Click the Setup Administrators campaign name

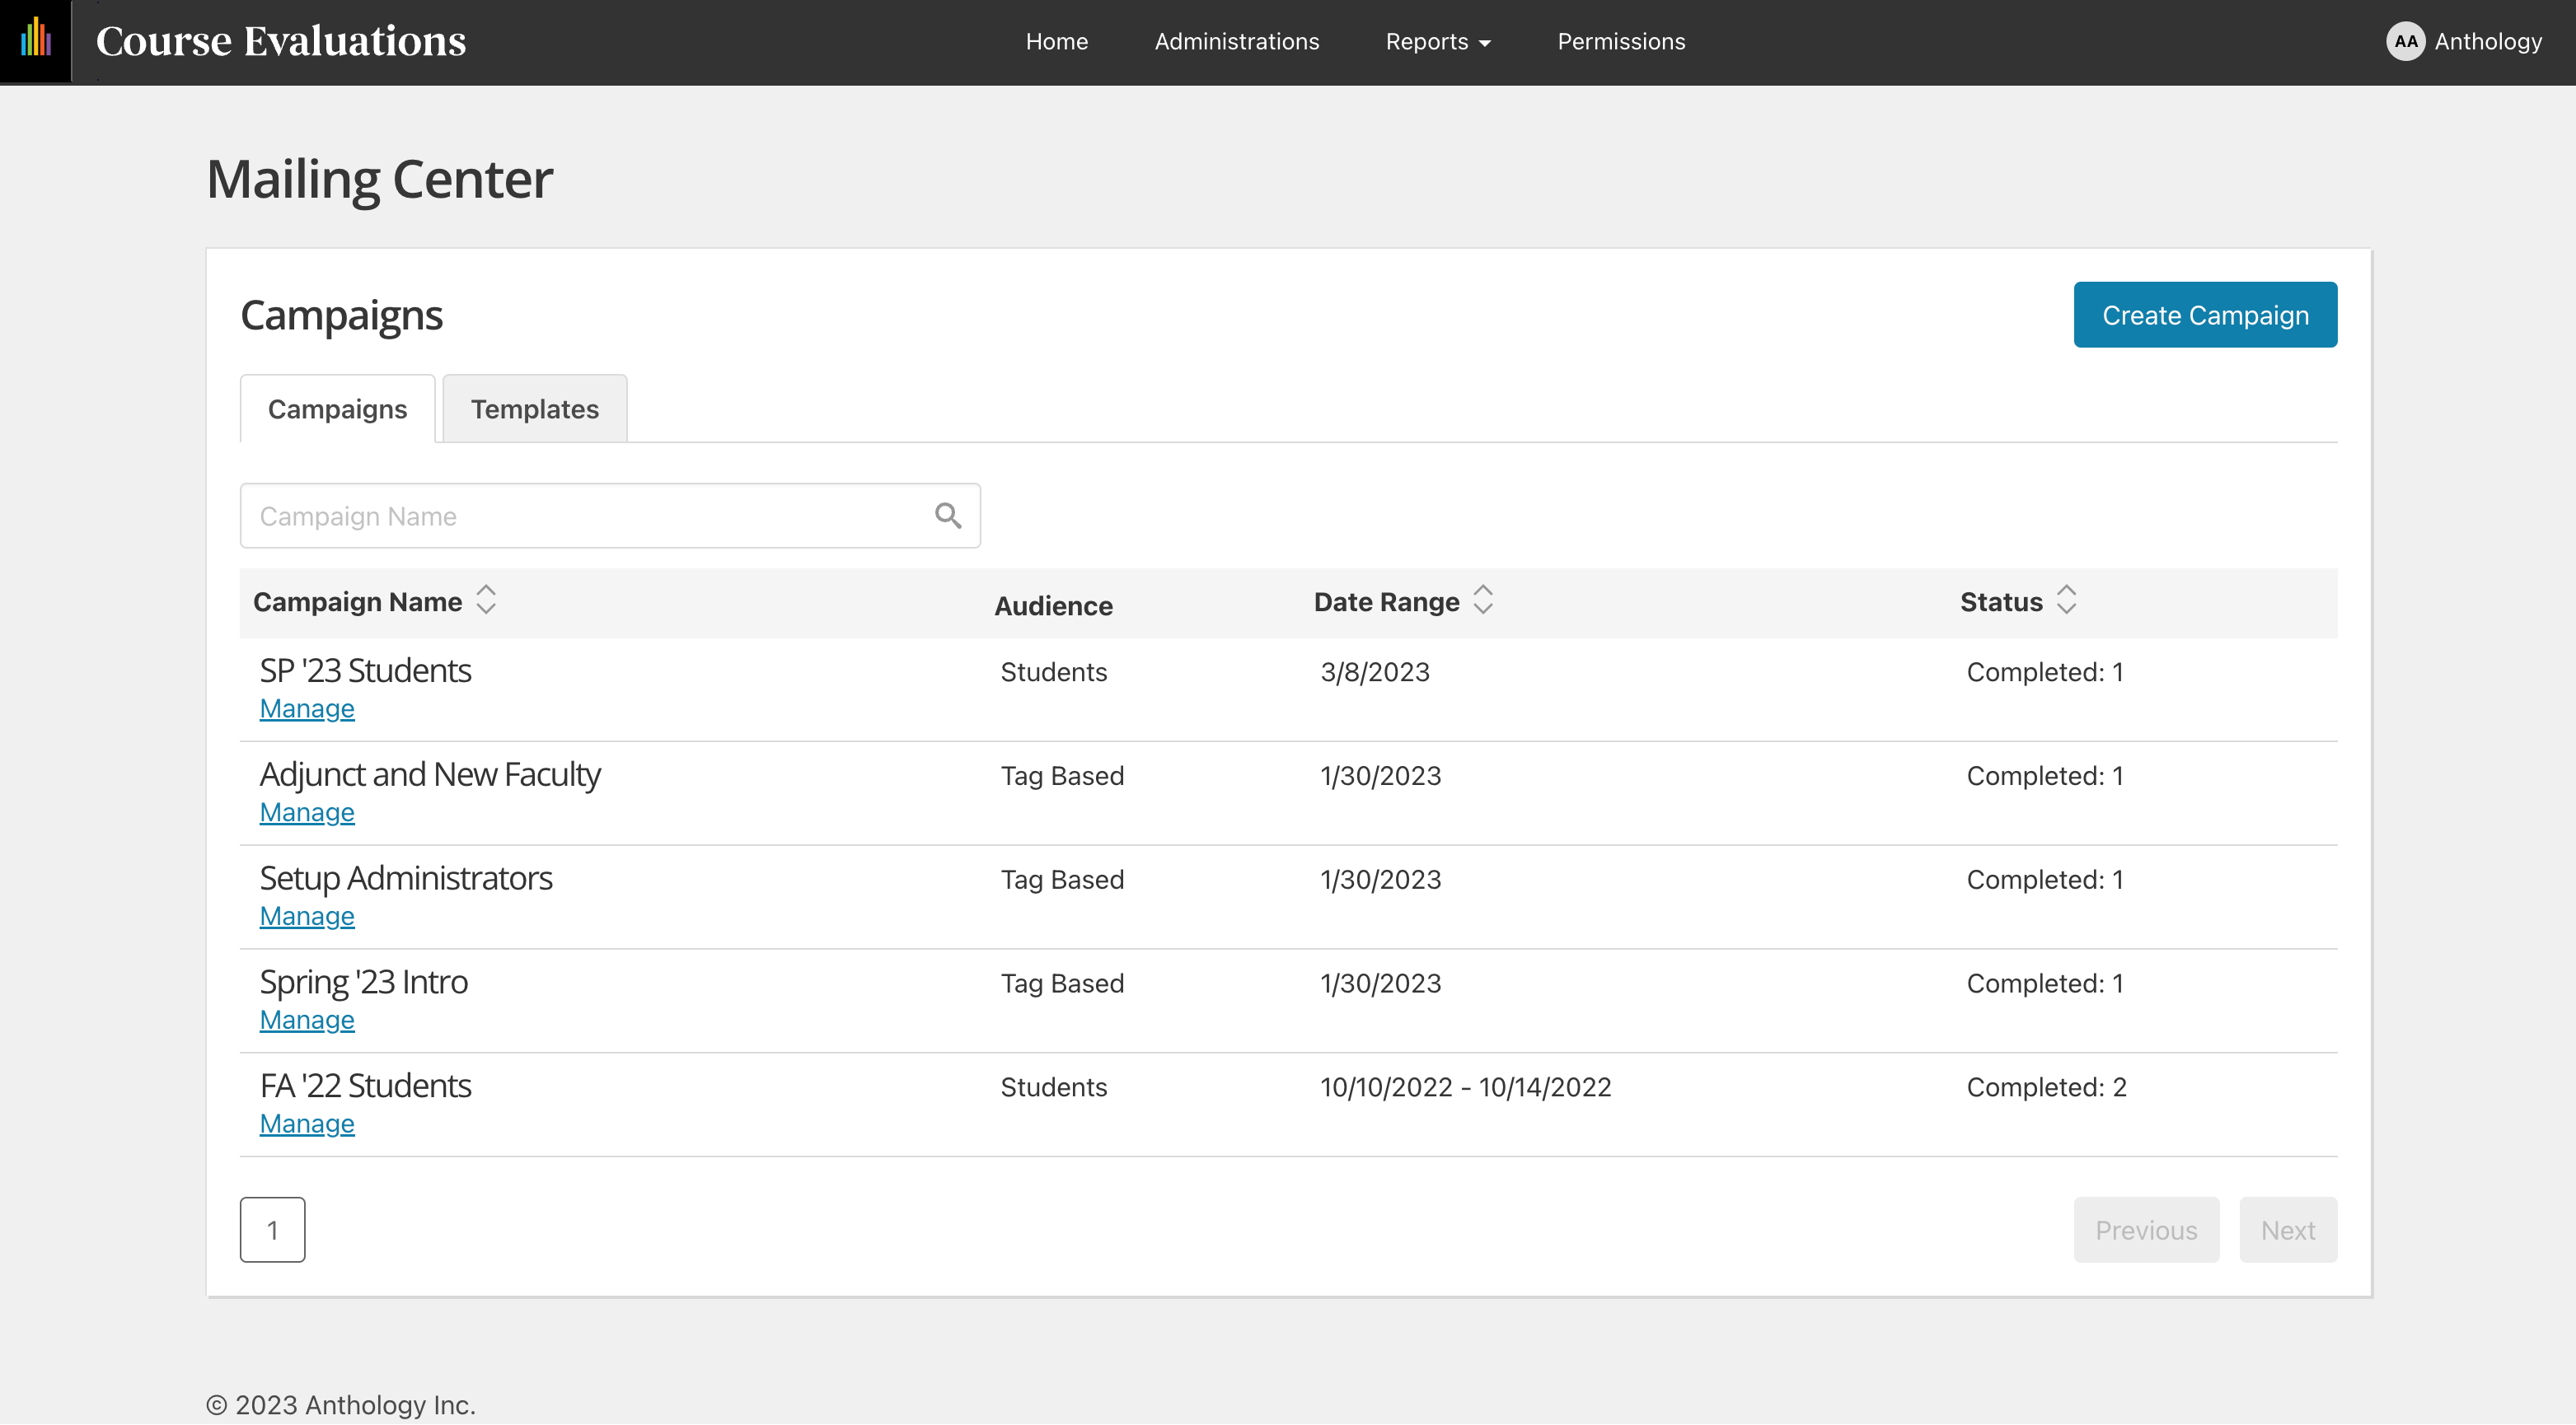click(x=406, y=878)
